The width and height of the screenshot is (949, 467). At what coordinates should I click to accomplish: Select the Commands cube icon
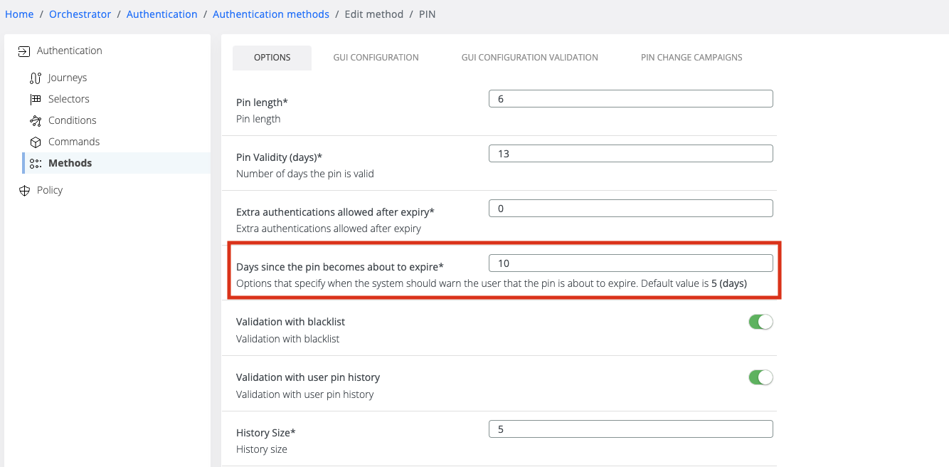point(36,141)
